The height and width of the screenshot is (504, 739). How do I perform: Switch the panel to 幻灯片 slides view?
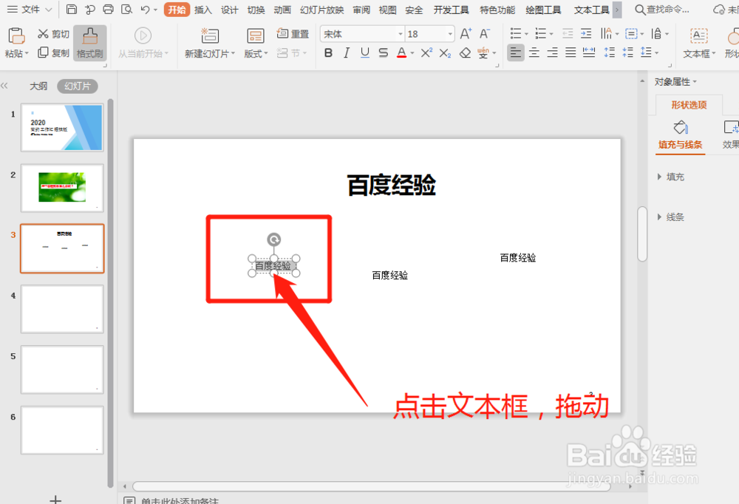pos(78,86)
